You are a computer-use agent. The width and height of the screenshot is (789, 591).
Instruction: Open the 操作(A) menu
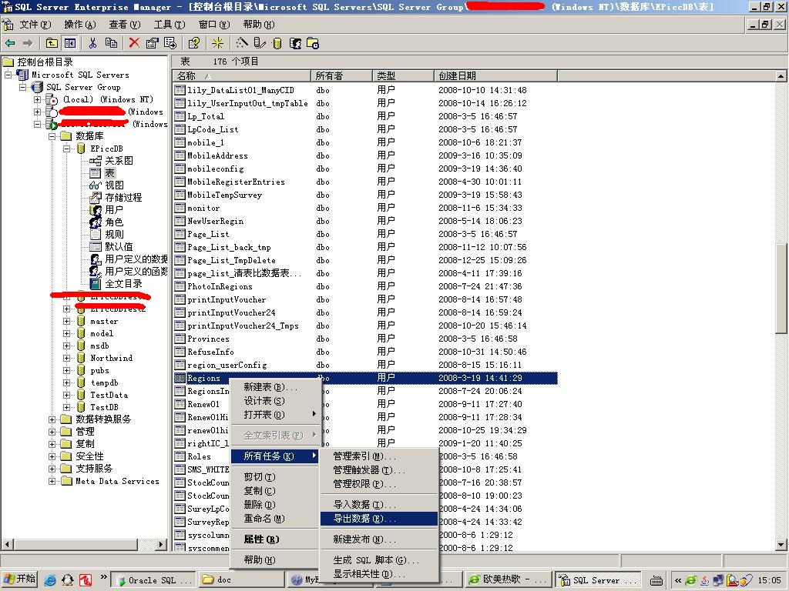point(80,25)
